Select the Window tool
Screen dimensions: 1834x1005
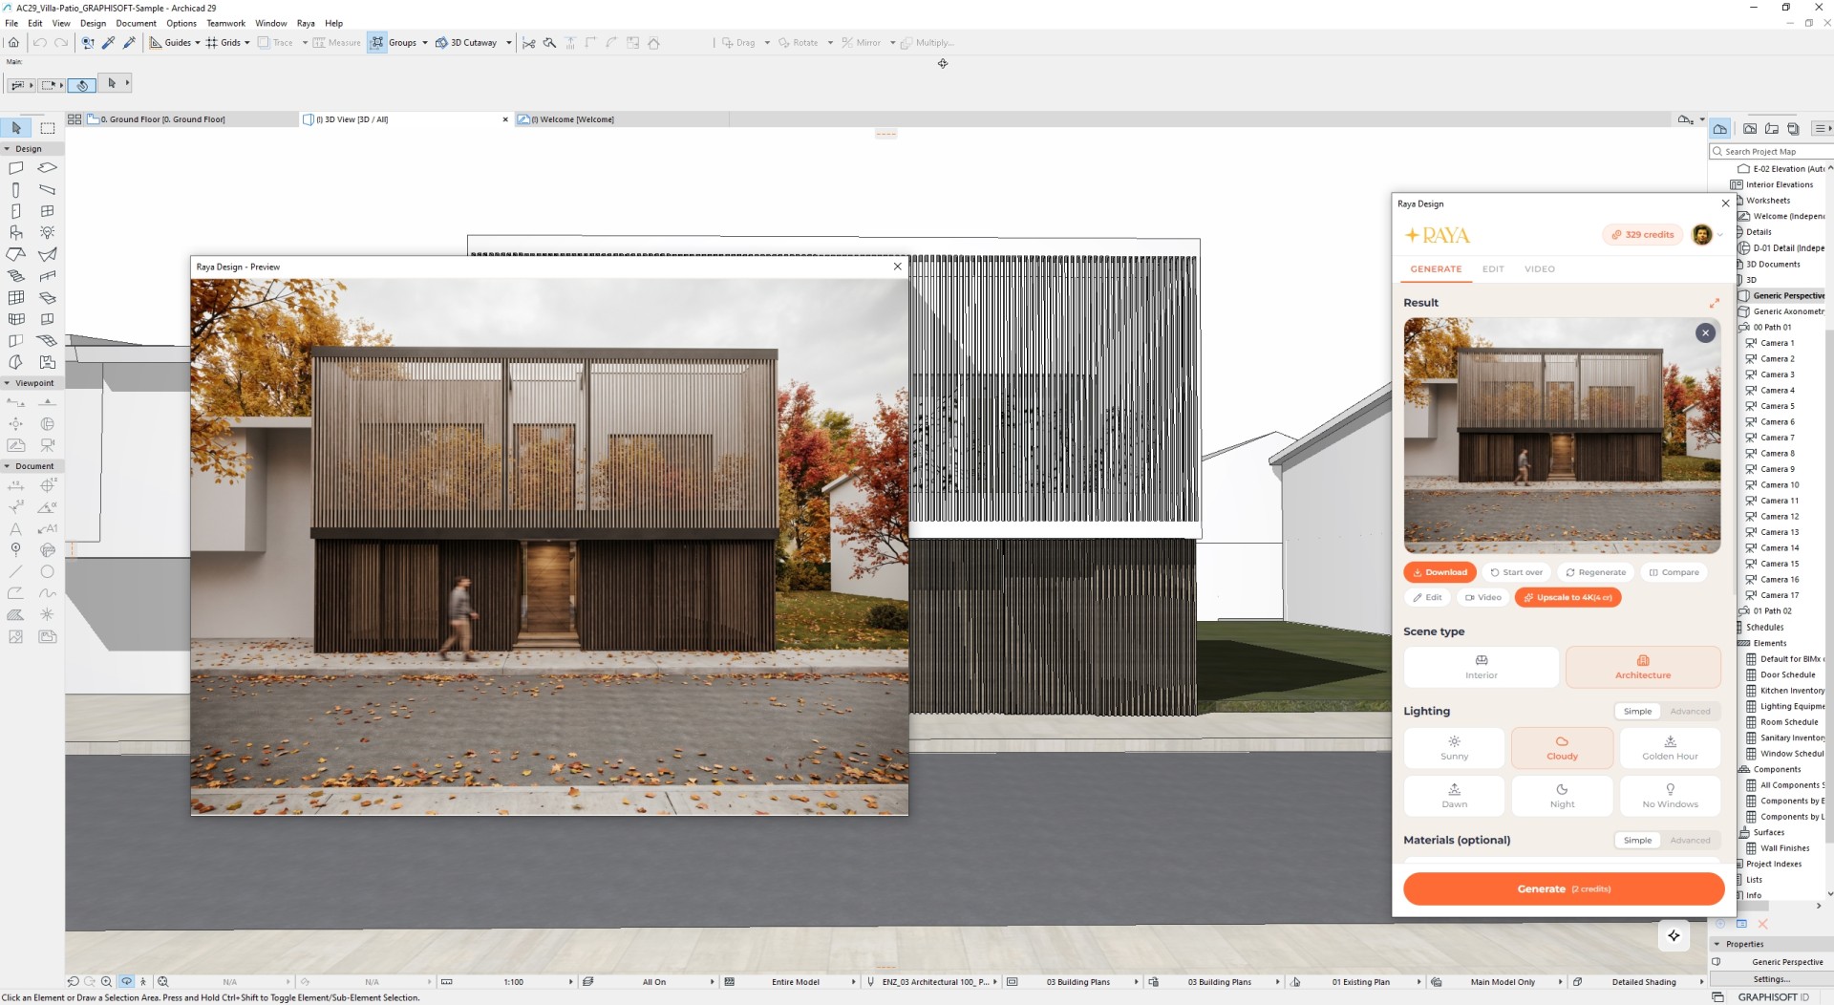coord(48,211)
